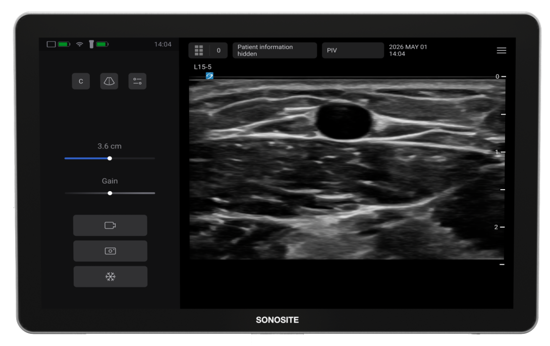Open the Patient information hidden field

pos(274,50)
